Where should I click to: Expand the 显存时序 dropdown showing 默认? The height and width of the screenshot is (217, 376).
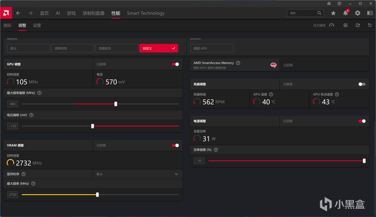click(x=137, y=174)
